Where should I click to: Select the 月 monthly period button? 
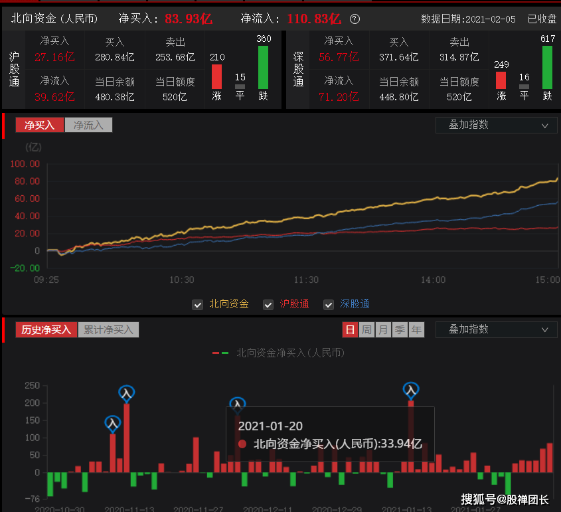click(x=383, y=329)
